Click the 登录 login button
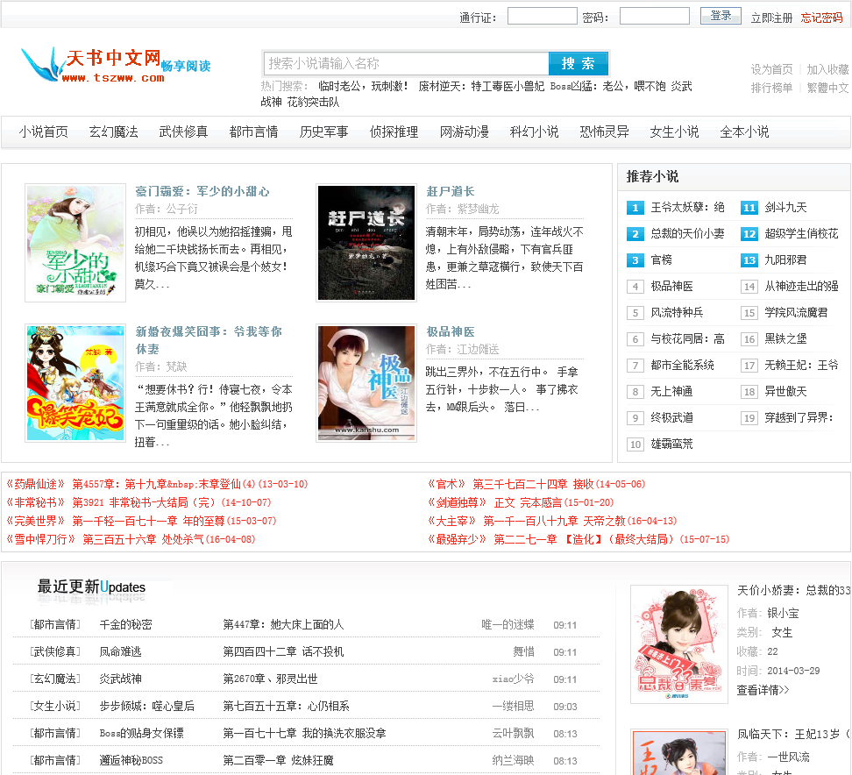The height and width of the screenshot is (775, 852). click(x=721, y=16)
